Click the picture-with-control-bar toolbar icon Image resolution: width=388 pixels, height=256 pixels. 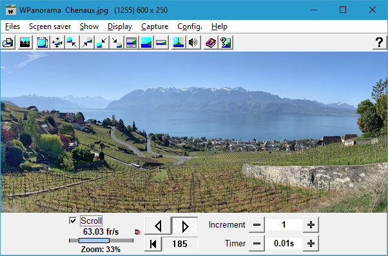(x=131, y=43)
